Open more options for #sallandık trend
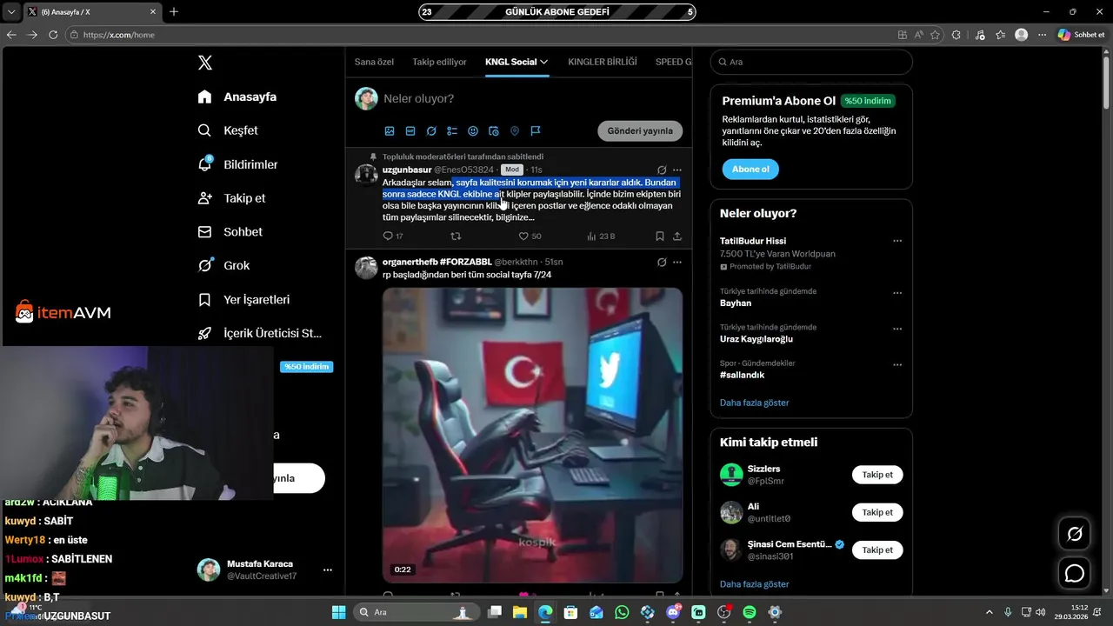 click(x=897, y=364)
